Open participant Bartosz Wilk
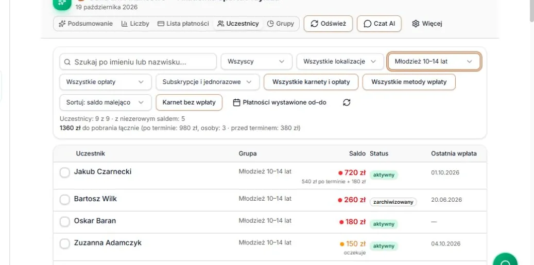The height and width of the screenshot is (265, 534). click(x=95, y=199)
